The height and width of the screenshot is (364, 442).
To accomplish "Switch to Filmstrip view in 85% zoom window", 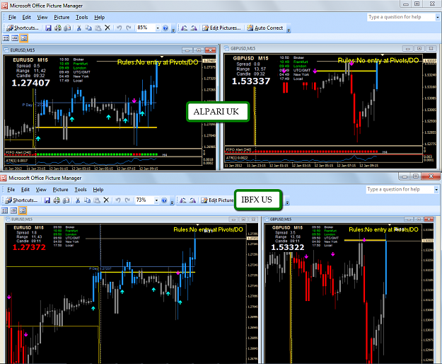I will (15, 38).
